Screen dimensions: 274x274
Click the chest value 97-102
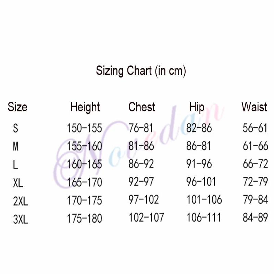[x=144, y=199]
